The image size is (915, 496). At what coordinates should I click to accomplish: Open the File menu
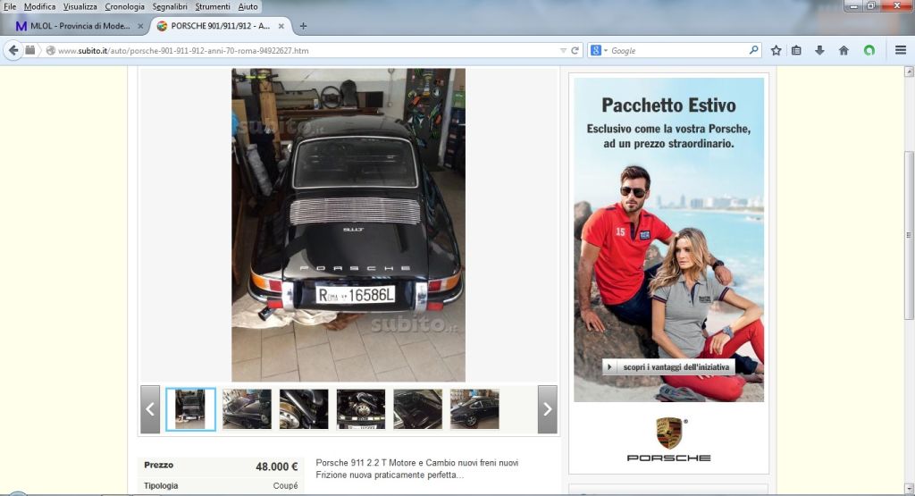click(x=10, y=6)
